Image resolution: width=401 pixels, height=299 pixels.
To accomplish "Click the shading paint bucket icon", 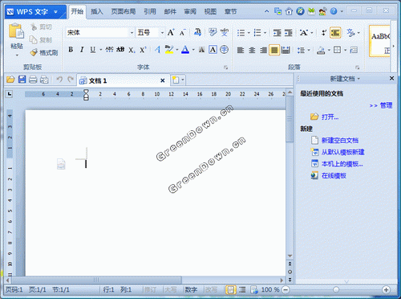I will point(321,50).
